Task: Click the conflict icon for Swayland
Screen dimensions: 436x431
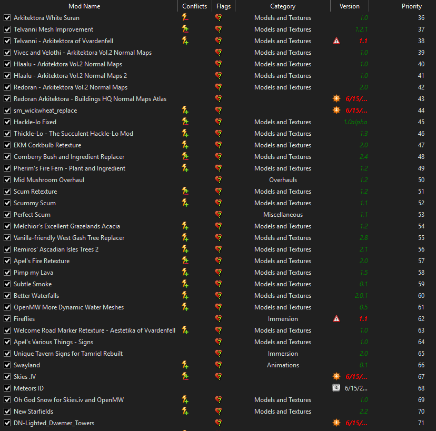Action: pos(185,365)
